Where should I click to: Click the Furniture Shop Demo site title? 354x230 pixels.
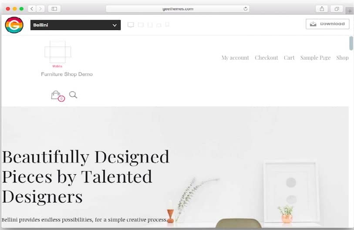click(x=67, y=74)
